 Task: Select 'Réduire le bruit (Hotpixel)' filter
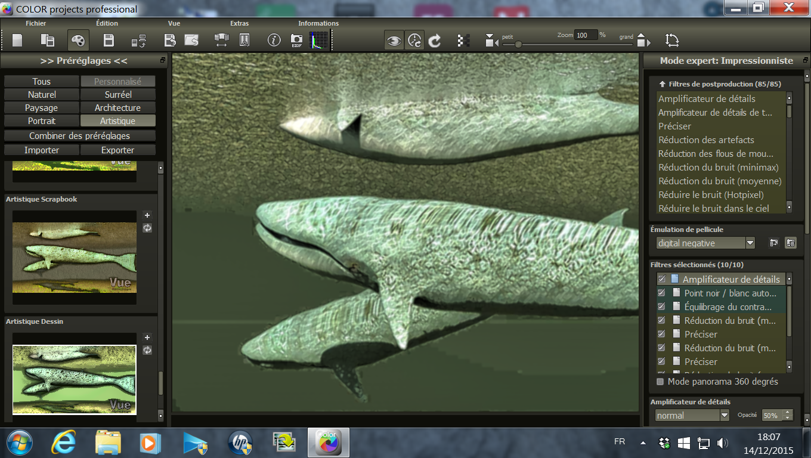click(x=711, y=195)
